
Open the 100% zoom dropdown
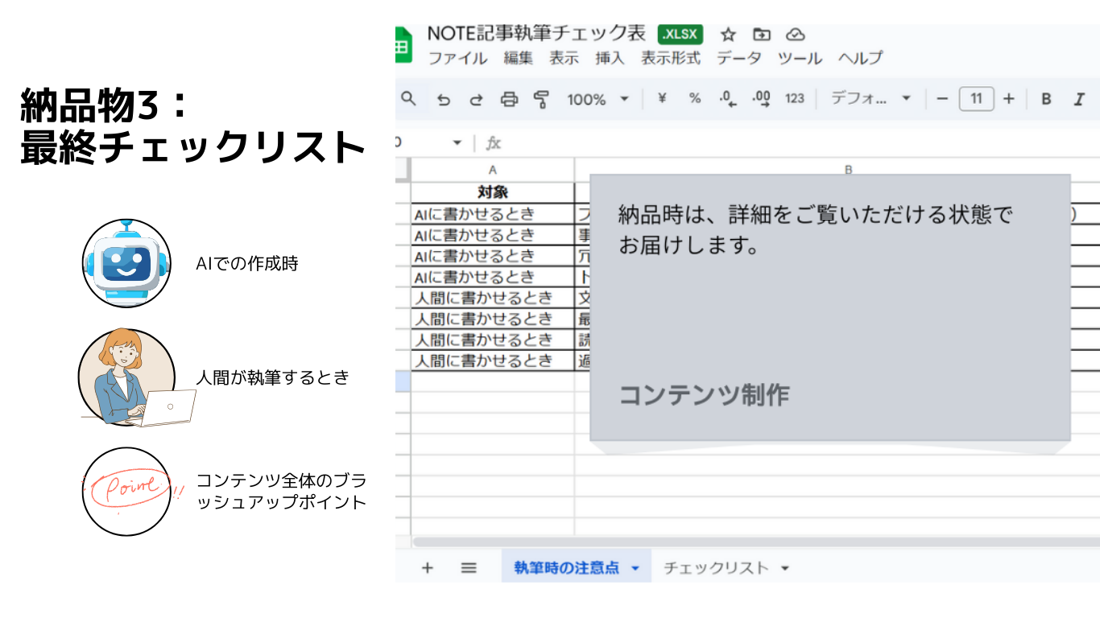click(597, 99)
